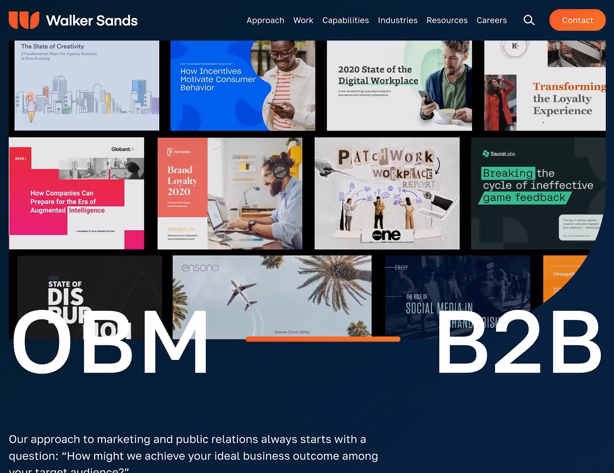Open the 2020 State of the Digital Workplace thumbnail
Screen dimensions: 614x473
400,85
